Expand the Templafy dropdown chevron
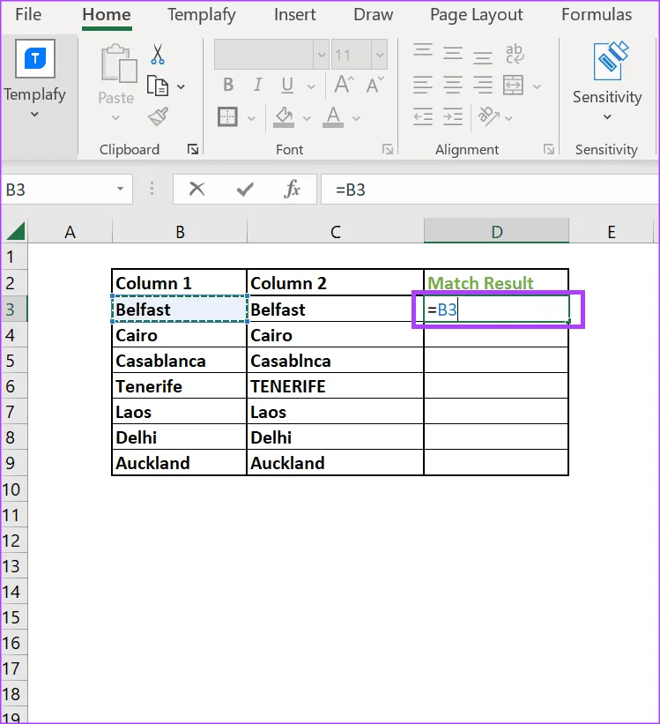660x724 pixels. click(34, 114)
